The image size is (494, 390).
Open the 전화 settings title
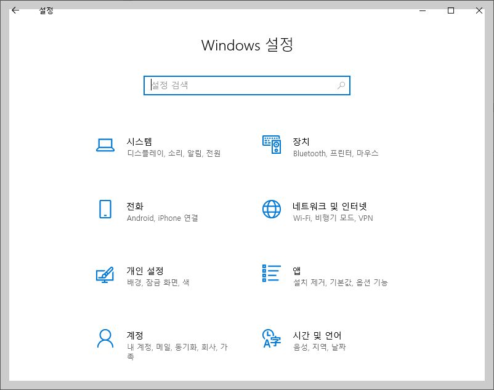pos(135,206)
